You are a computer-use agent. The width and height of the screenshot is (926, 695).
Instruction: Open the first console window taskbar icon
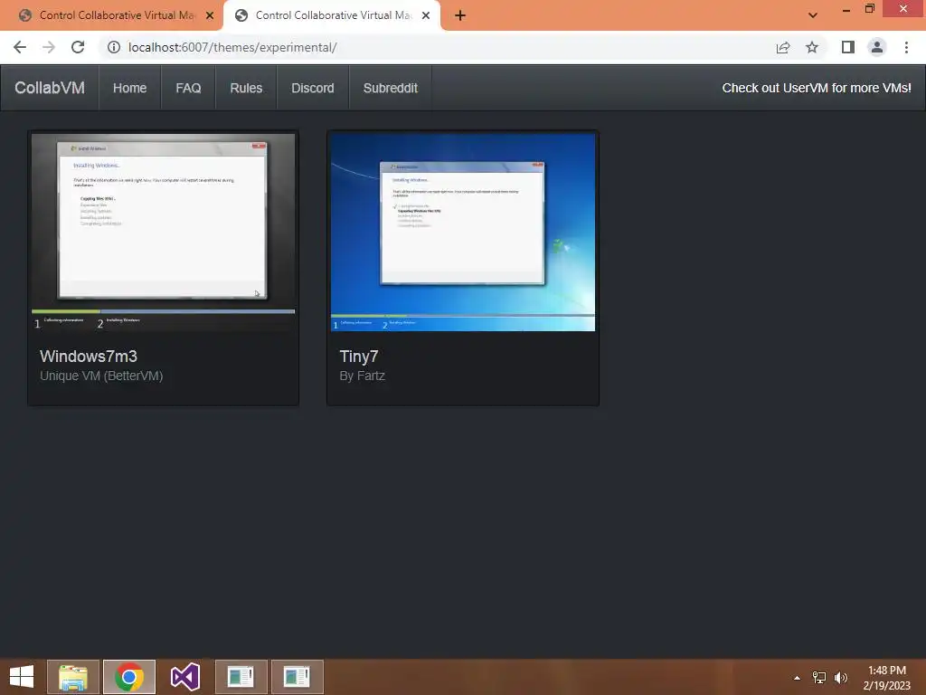(241, 677)
